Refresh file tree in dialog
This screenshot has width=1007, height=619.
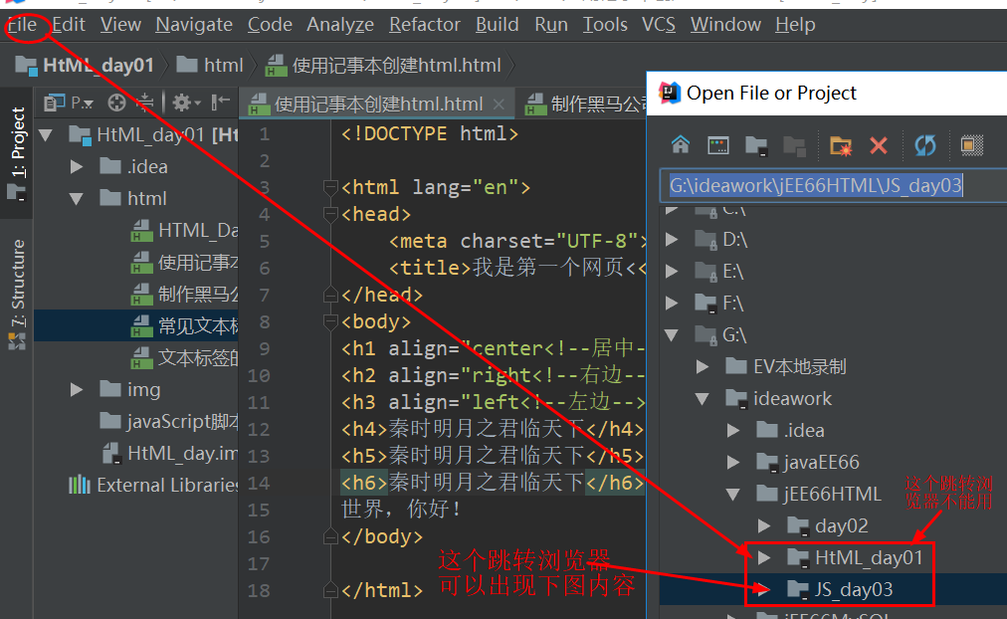(924, 145)
